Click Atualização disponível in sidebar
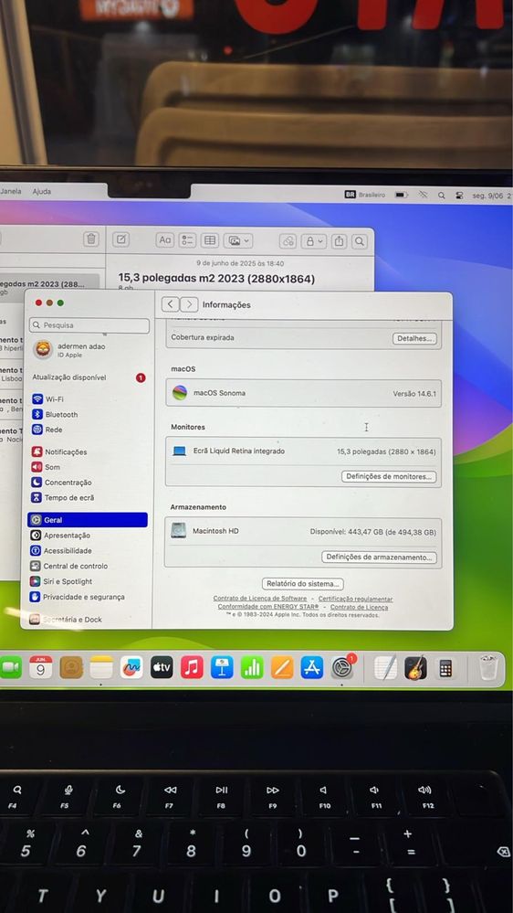 (89, 377)
